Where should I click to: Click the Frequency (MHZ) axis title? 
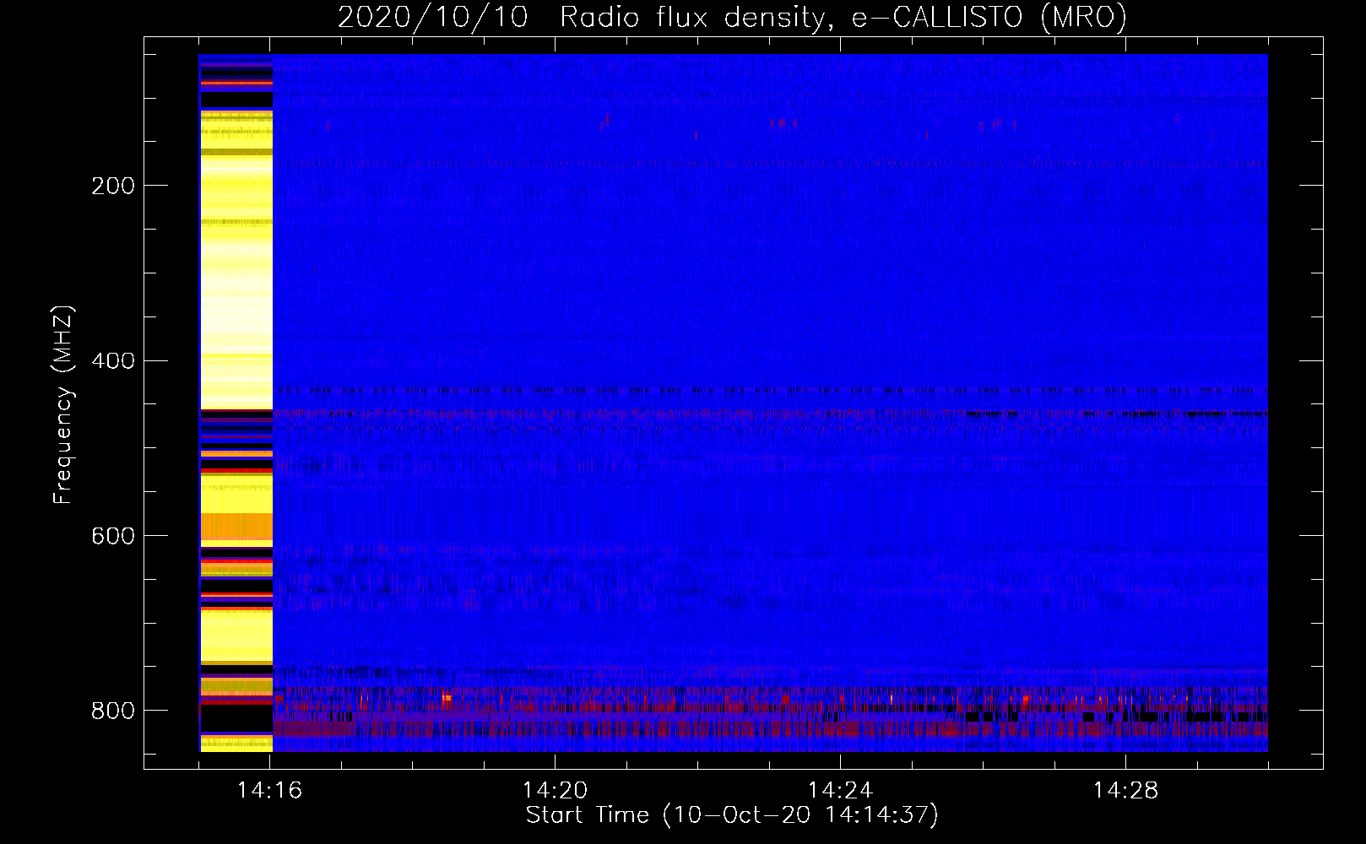pyautogui.click(x=63, y=404)
